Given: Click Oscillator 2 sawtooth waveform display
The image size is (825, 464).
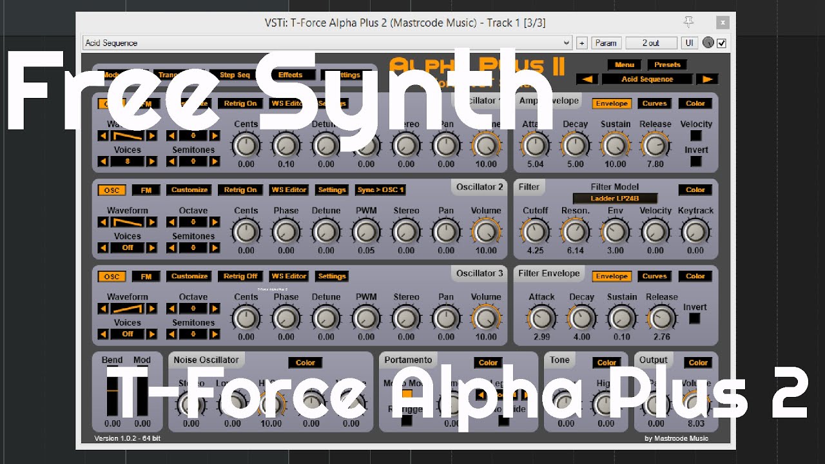Looking at the screenshot, I should point(128,222).
